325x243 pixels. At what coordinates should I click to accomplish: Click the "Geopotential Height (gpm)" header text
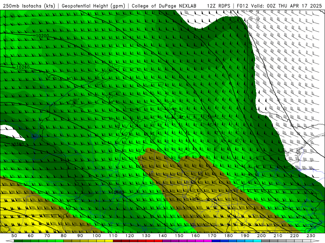click(93, 6)
